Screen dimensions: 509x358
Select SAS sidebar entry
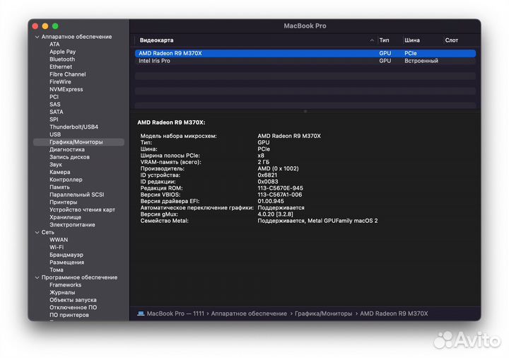pyautogui.click(x=55, y=104)
